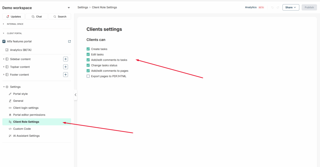Open the Demo workspace dropdown arrow

coord(69,8)
